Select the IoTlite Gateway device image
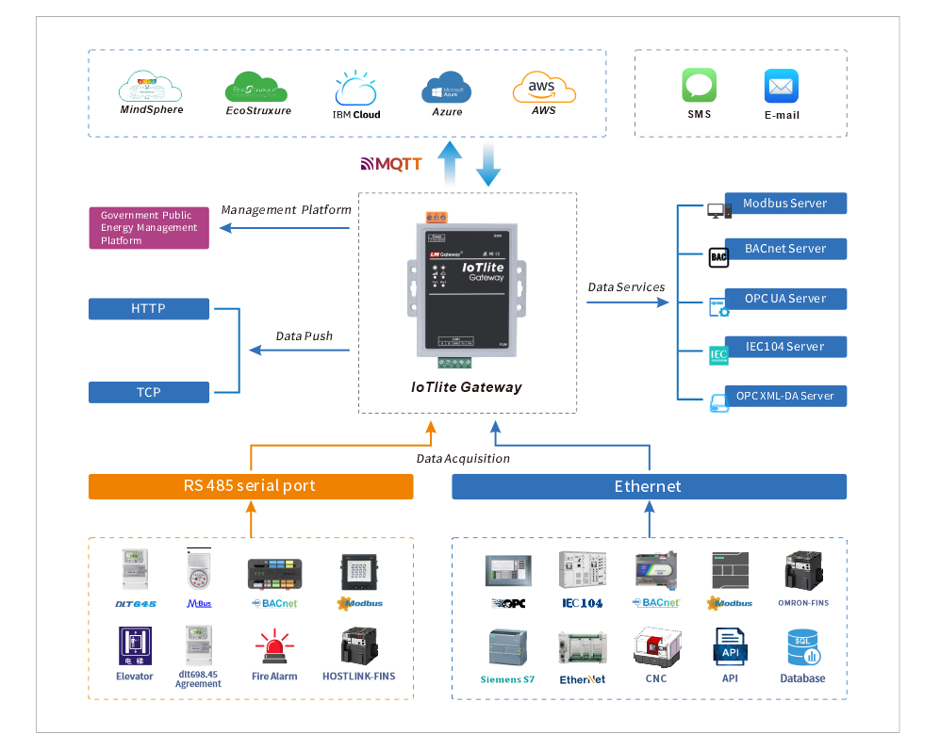This screenshot has height=751, width=940. tap(467, 290)
